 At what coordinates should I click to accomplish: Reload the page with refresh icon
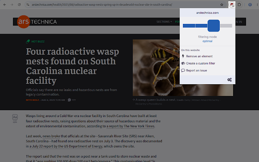19,4
